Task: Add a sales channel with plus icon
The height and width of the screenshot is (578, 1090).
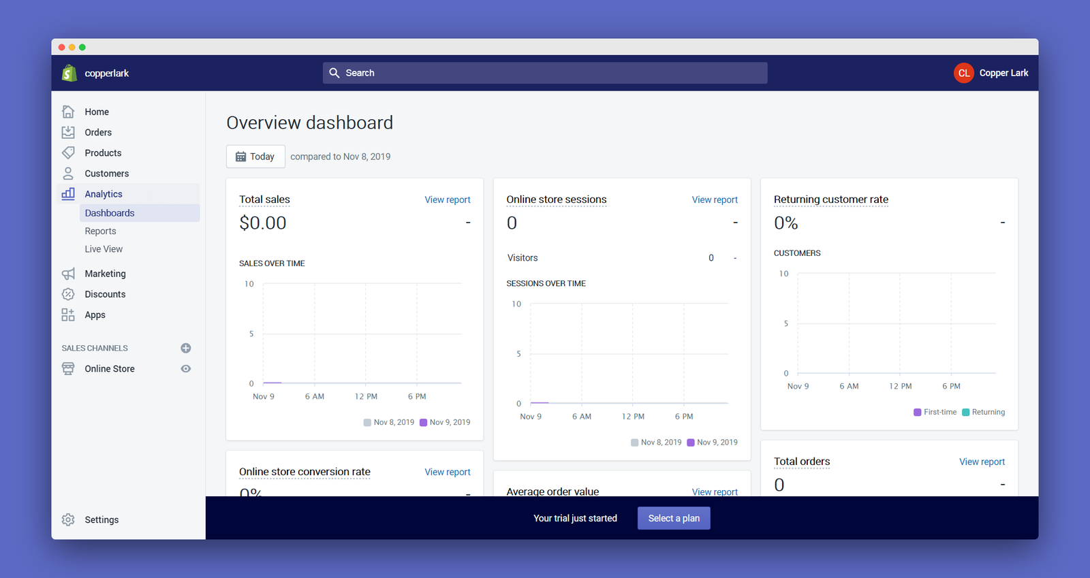Action: click(x=185, y=348)
